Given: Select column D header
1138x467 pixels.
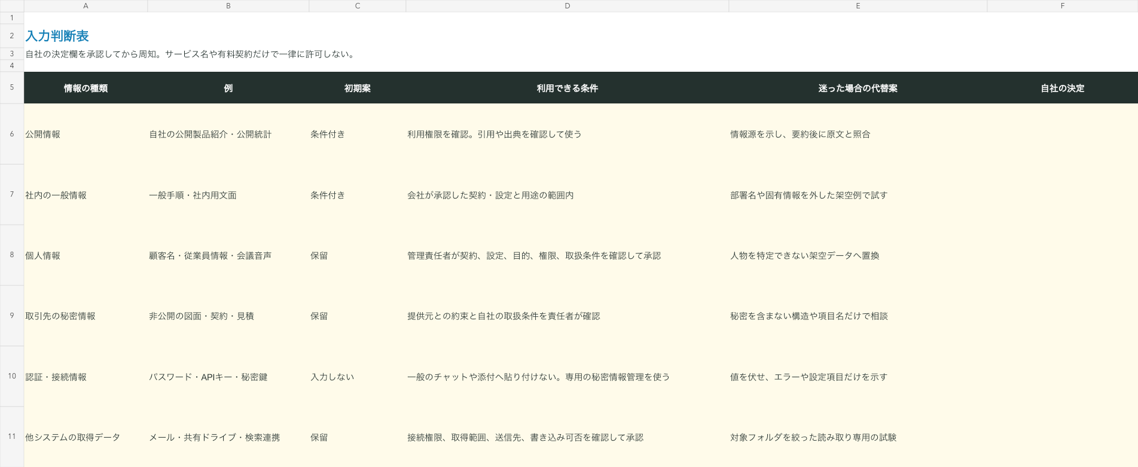Looking at the screenshot, I should (x=568, y=6).
